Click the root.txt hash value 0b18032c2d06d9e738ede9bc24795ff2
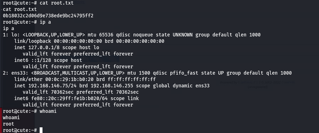 tap(48, 16)
